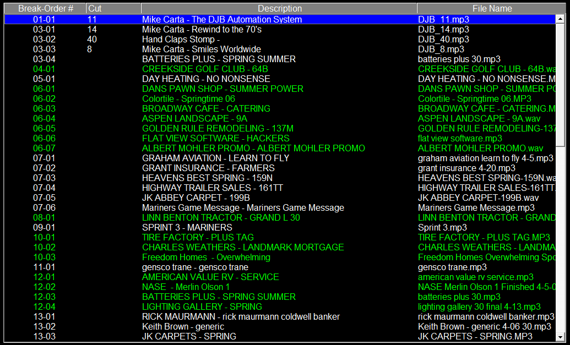Select JK ABBEY CARPET - 199B description
The height and width of the screenshot is (345, 570).
click(x=196, y=198)
